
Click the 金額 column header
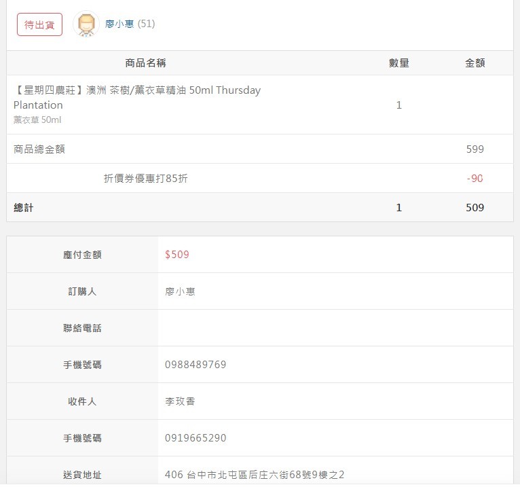475,63
